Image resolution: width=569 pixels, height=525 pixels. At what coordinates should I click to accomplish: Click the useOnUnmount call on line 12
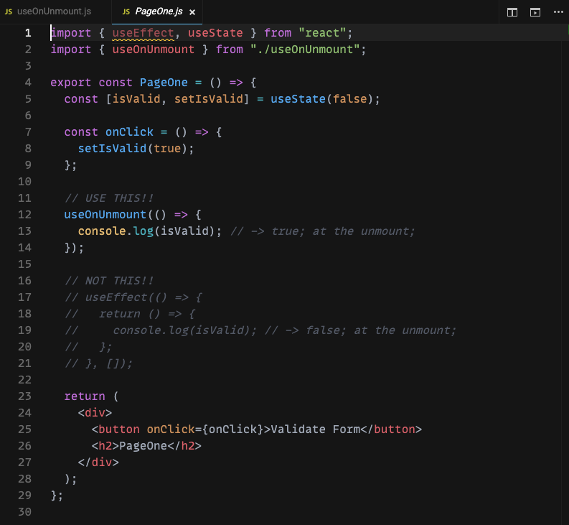(105, 215)
